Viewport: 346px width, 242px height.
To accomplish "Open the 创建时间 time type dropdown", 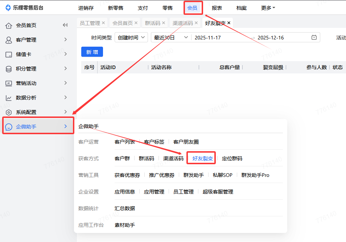I will [131, 38].
